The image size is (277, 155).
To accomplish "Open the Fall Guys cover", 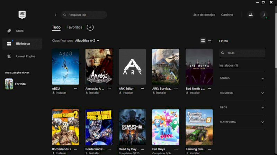I will coord(166,127).
